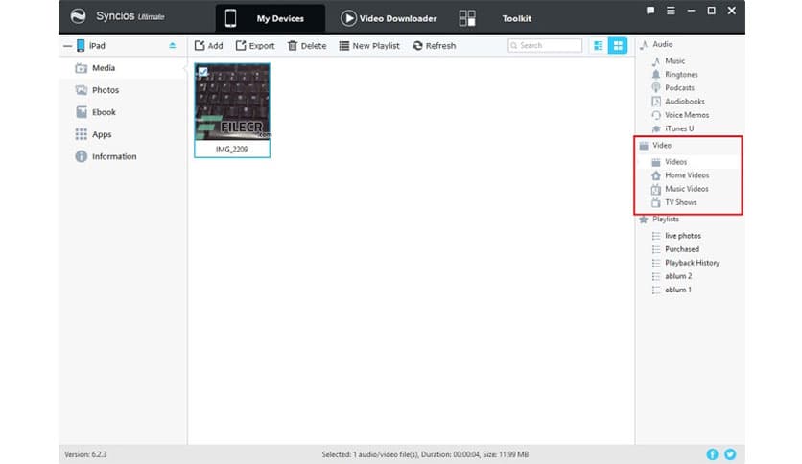Click the Audio section header

coord(662,44)
